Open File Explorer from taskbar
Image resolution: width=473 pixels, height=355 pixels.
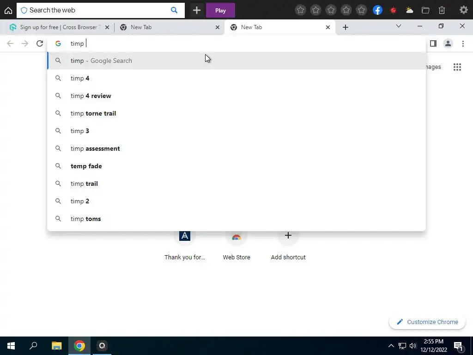[56, 346]
